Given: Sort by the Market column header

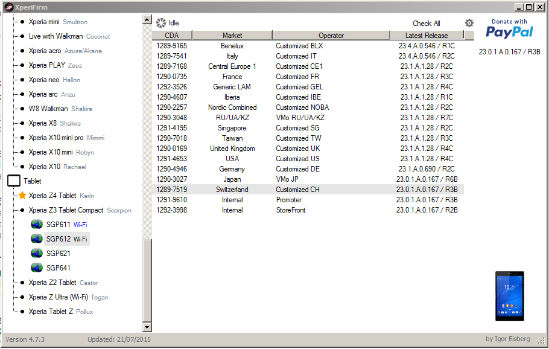Looking at the screenshot, I should [232, 36].
